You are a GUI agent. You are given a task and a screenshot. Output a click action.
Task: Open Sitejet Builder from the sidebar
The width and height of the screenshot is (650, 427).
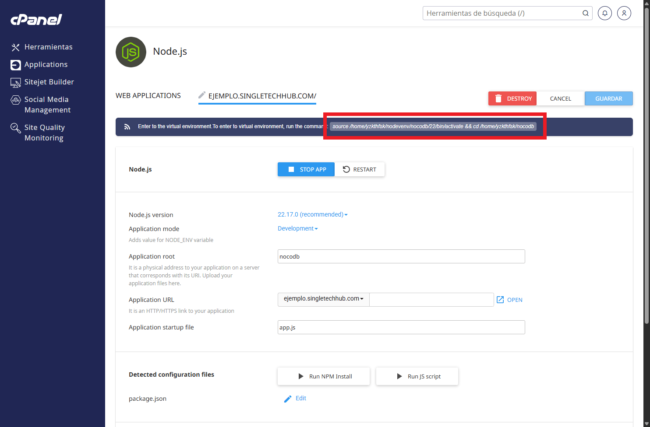tap(49, 82)
